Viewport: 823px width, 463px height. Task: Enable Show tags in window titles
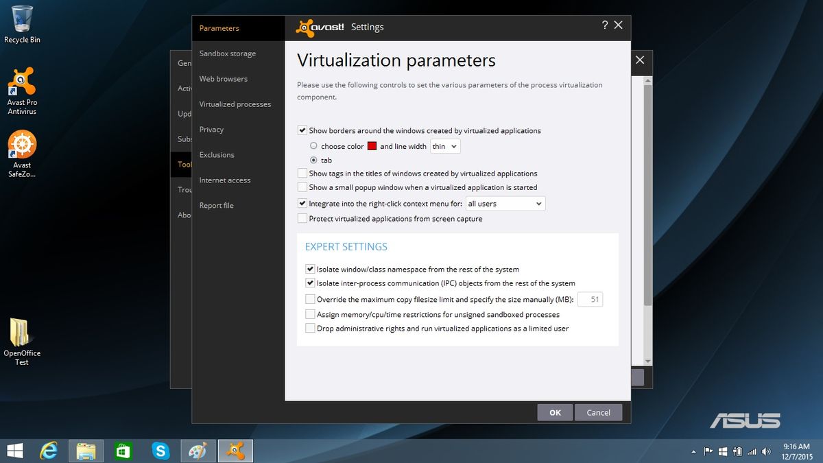[x=302, y=174]
